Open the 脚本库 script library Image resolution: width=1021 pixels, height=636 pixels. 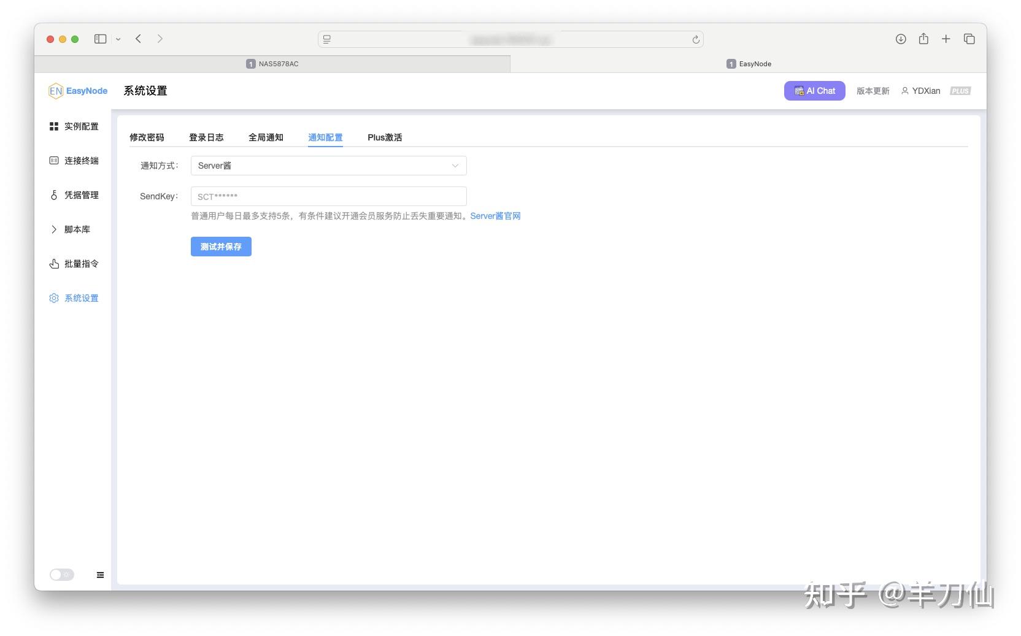tap(78, 229)
